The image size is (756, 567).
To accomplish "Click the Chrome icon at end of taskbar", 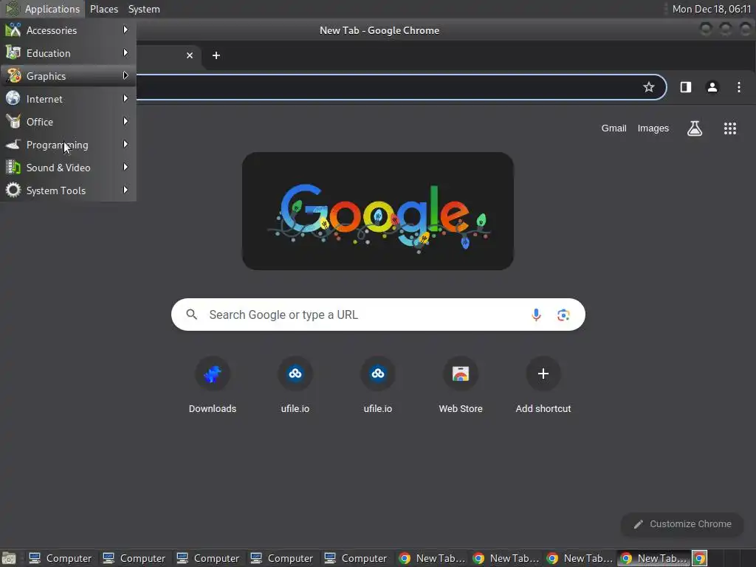I will 700,558.
